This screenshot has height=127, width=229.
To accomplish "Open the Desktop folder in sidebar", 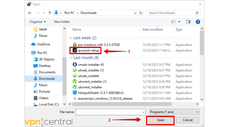I will click(45, 66).
